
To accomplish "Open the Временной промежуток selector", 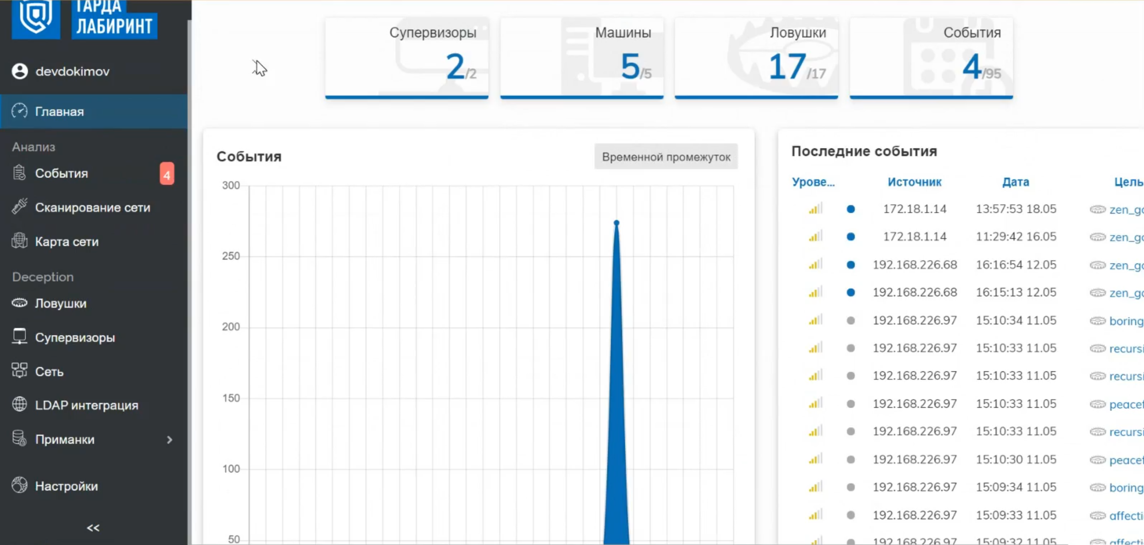I will [x=666, y=157].
